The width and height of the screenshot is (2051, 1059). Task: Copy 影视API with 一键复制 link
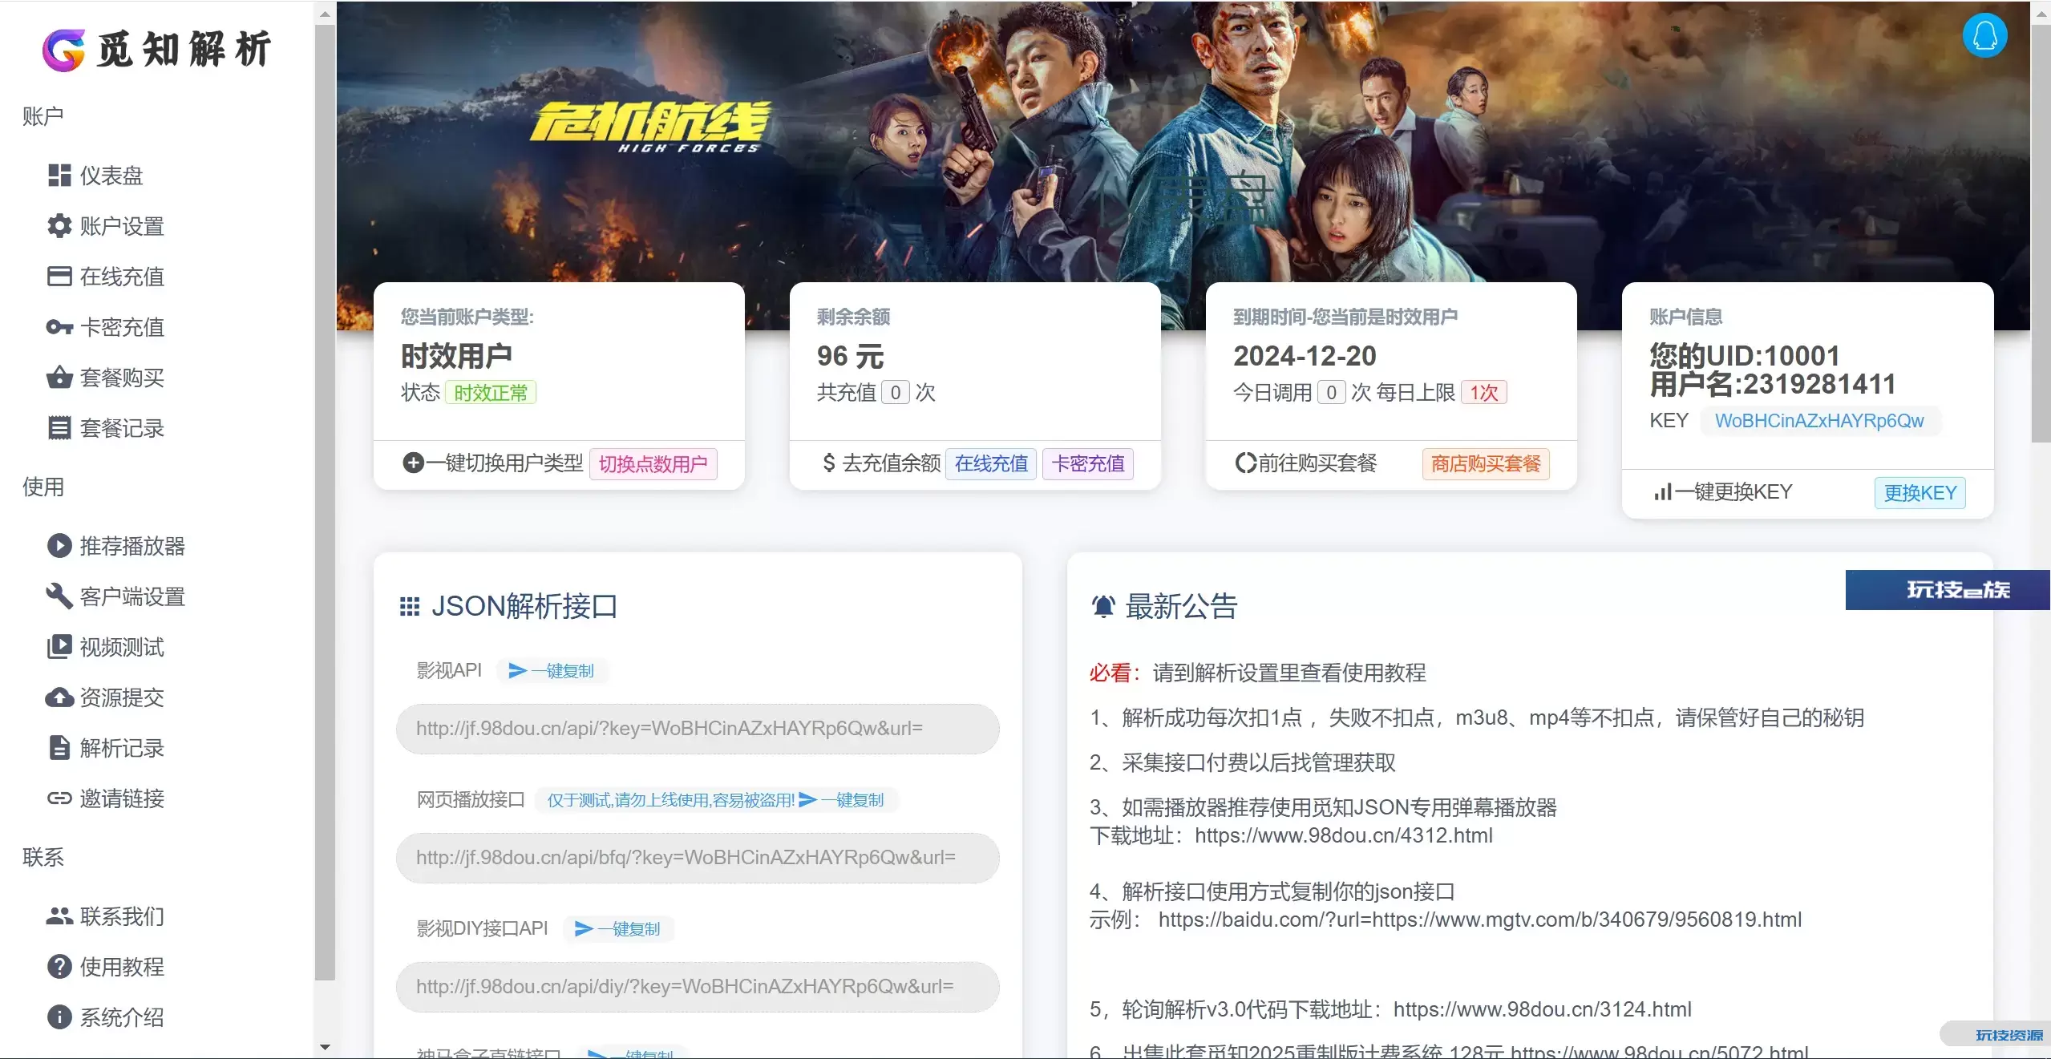[x=552, y=671]
